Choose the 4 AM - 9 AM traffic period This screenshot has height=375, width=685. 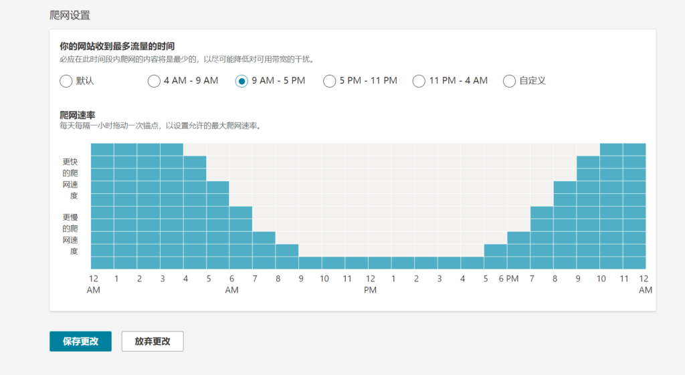[154, 81]
